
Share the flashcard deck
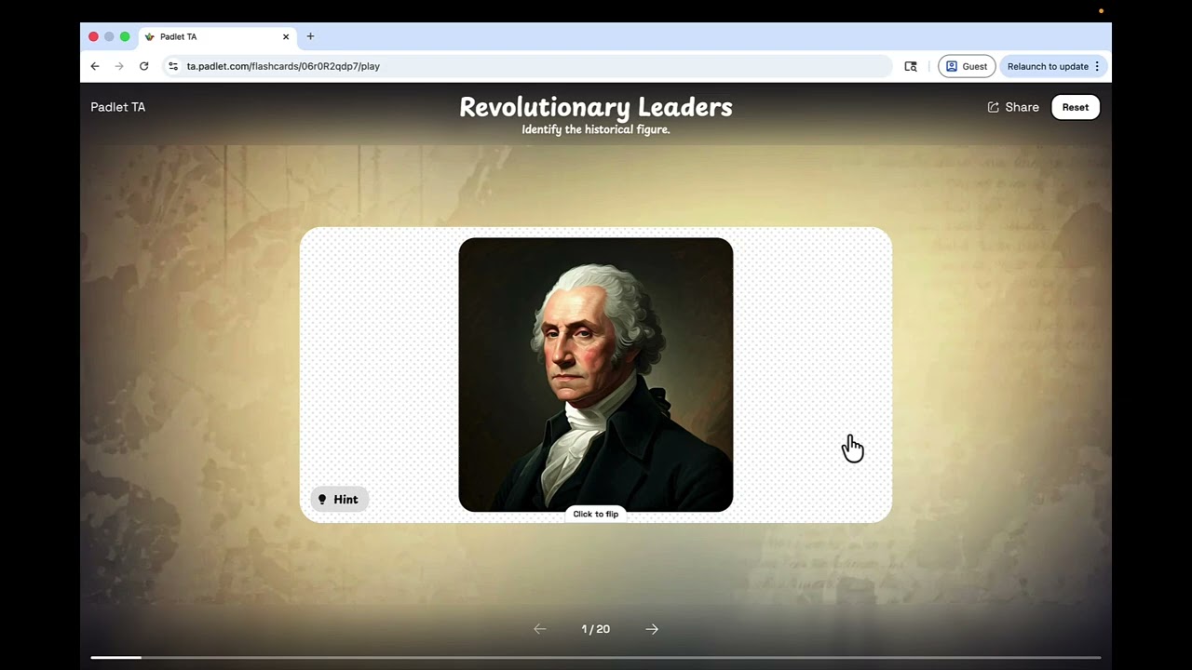[1013, 107]
